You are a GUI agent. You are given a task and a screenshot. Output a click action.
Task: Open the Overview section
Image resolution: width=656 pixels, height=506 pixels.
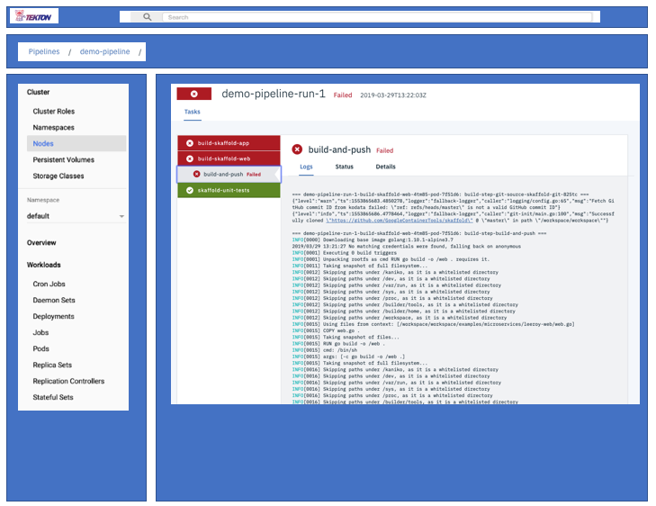[41, 243]
